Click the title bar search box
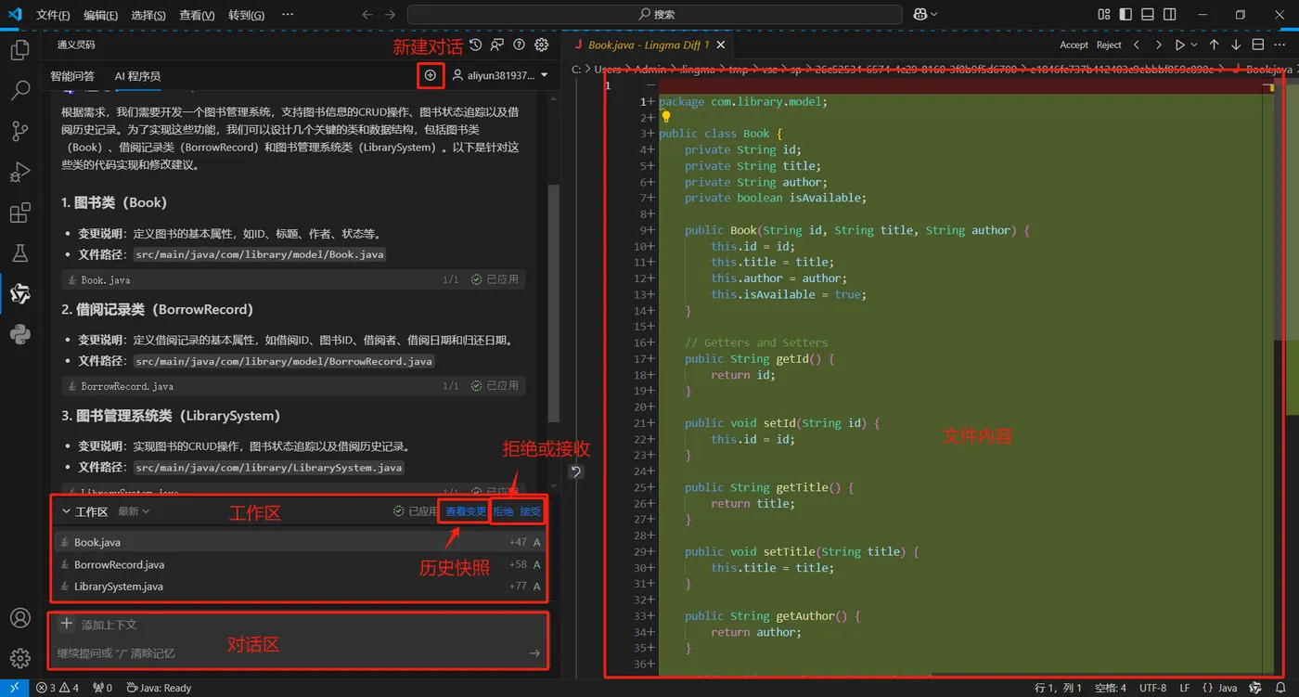This screenshot has height=697, width=1299. pos(655,15)
